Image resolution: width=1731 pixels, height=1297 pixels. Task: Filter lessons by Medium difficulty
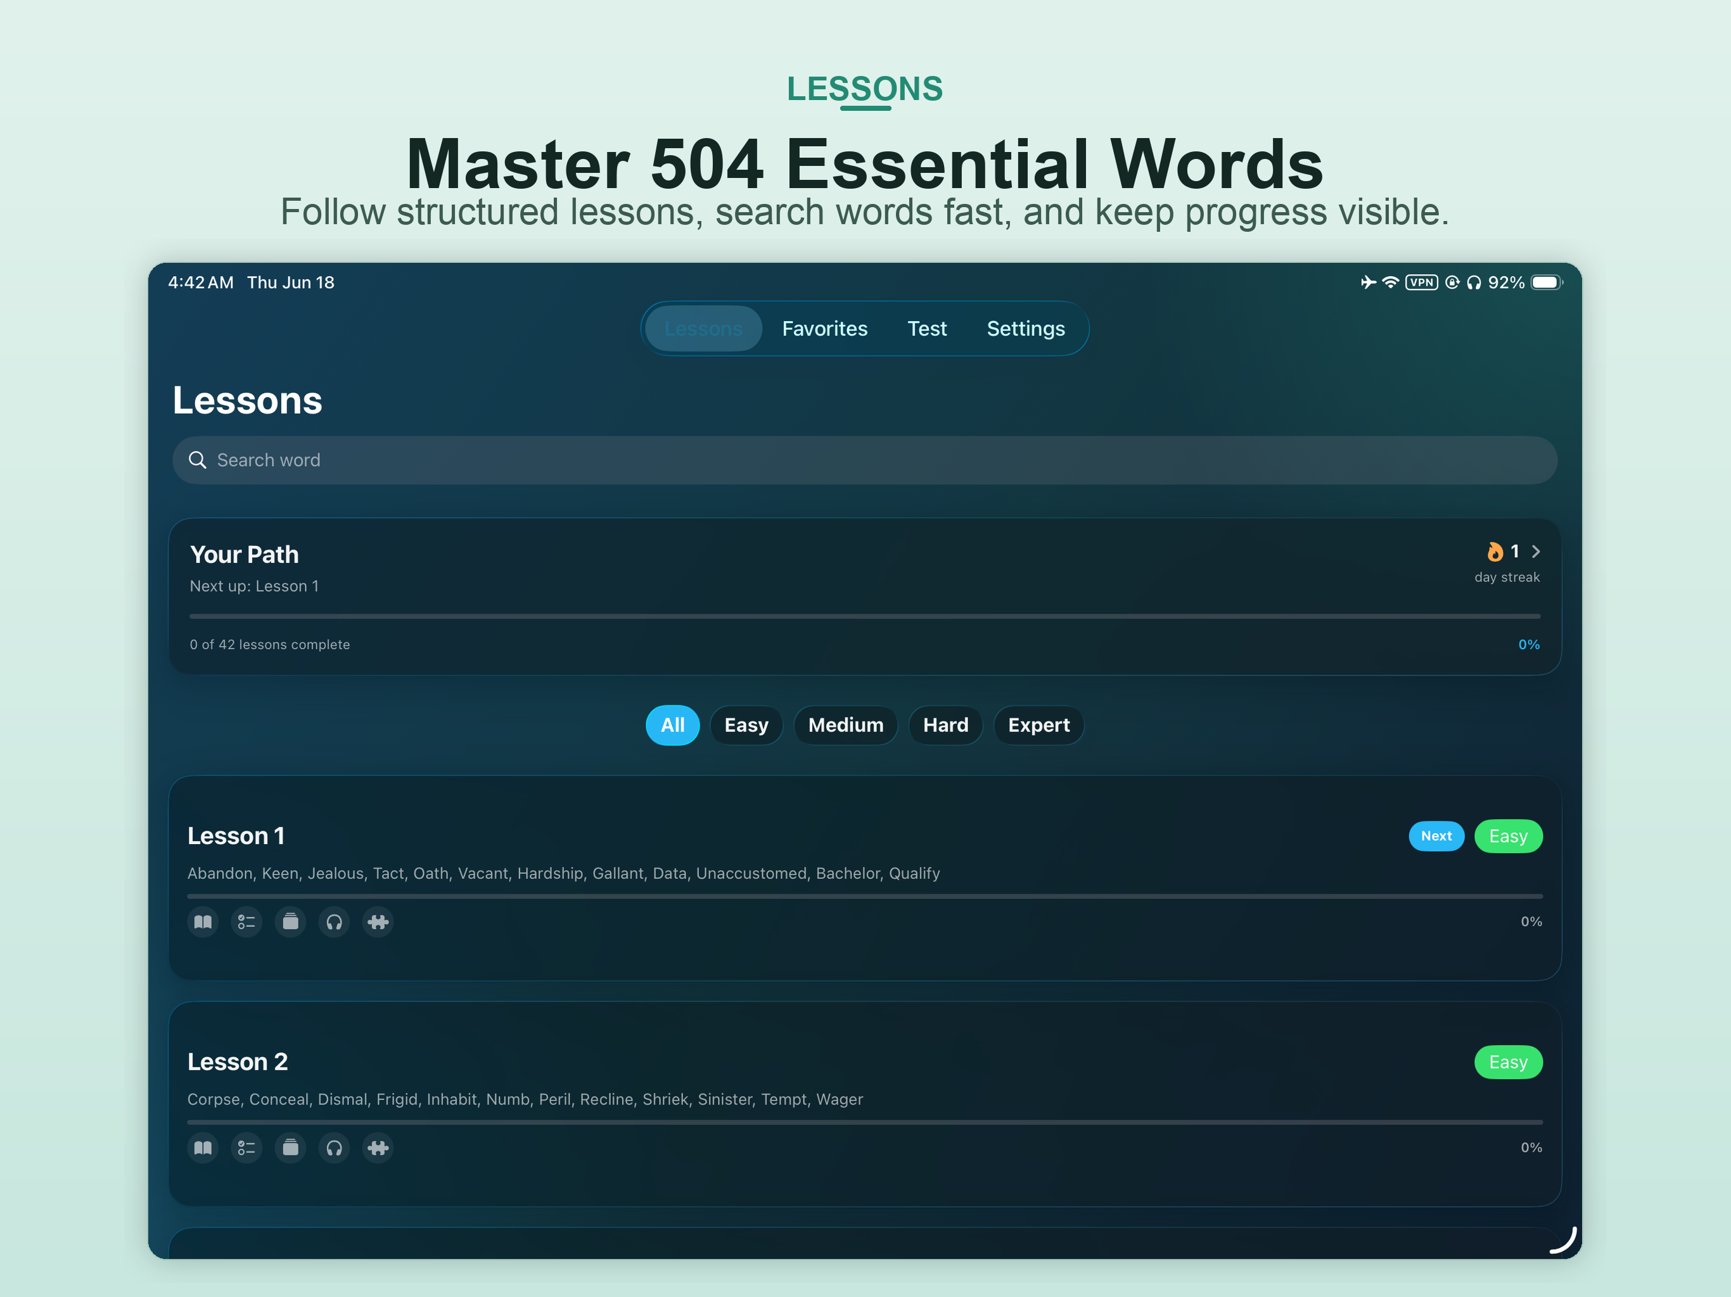click(x=845, y=725)
